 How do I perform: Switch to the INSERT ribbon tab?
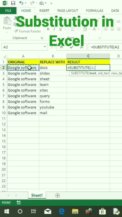click(x=44, y=11)
